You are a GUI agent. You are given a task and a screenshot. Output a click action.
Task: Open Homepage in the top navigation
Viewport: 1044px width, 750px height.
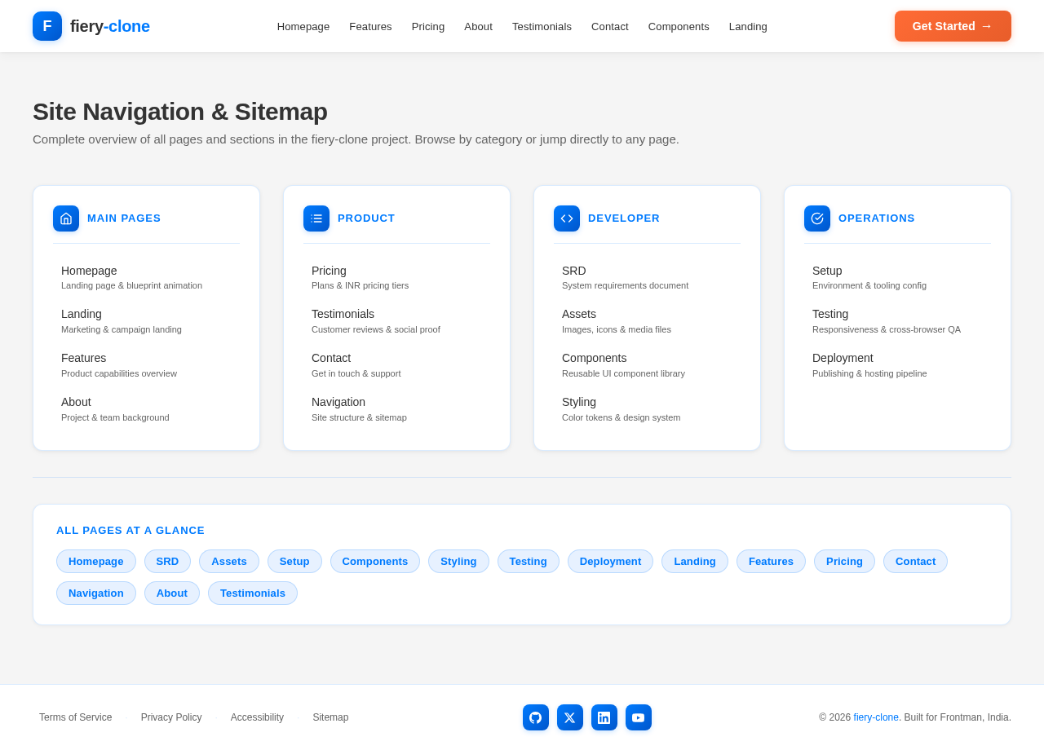coord(303,26)
